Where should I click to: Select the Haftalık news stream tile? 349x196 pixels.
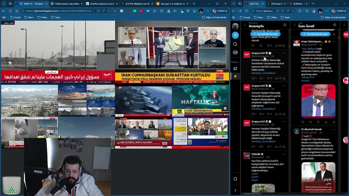coord(200,101)
